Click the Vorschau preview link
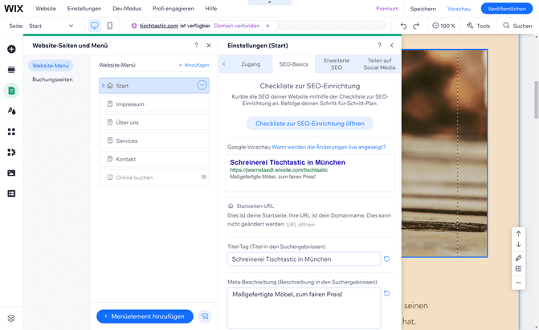 pyautogui.click(x=459, y=9)
